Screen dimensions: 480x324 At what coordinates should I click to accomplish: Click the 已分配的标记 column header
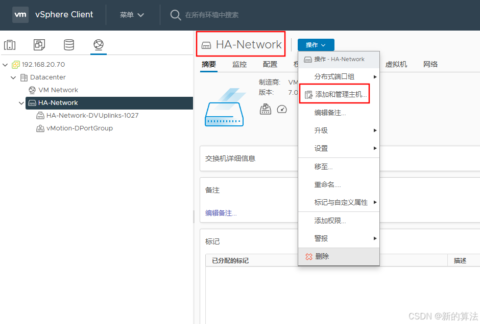pyautogui.click(x=230, y=260)
